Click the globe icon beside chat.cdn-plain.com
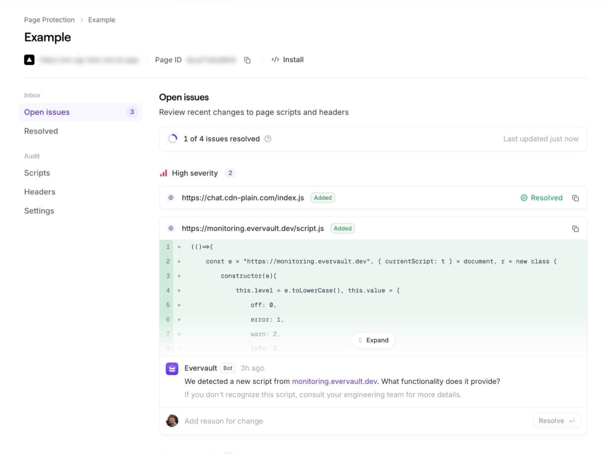 pyautogui.click(x=171, y=198)
